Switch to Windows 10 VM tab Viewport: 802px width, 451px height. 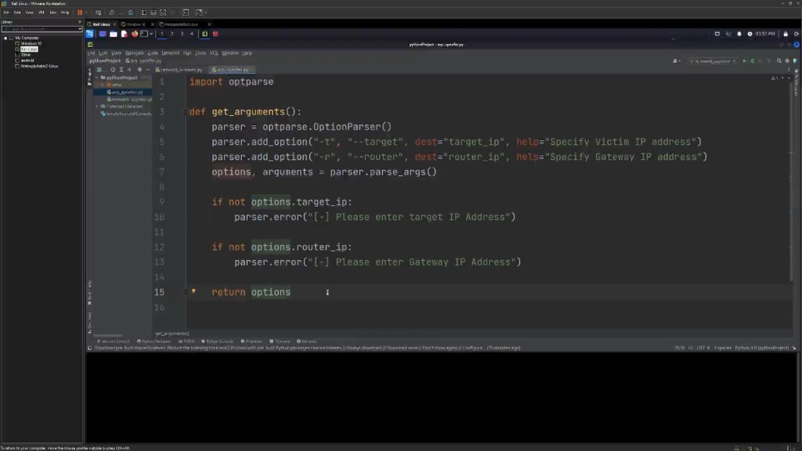click(136, 24)
